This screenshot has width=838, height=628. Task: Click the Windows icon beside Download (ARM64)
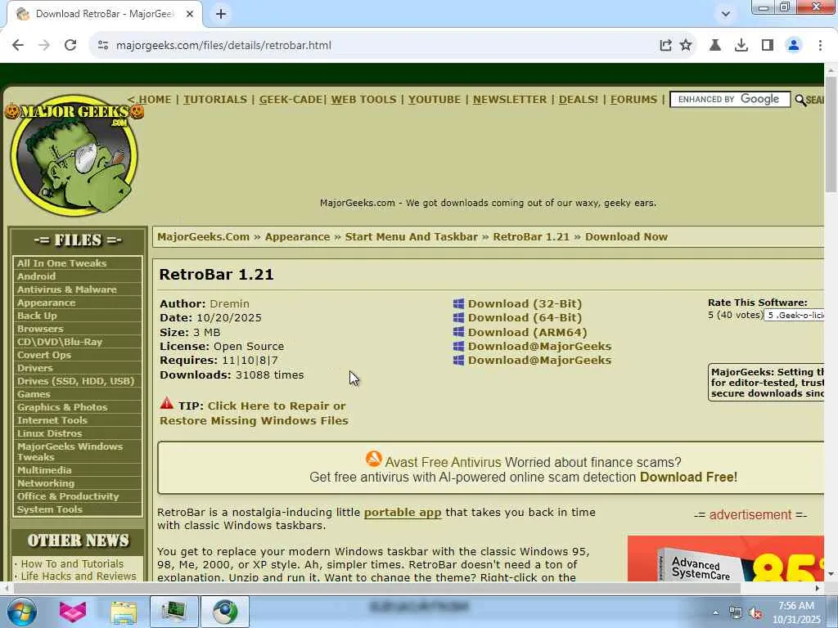point(458,332)
